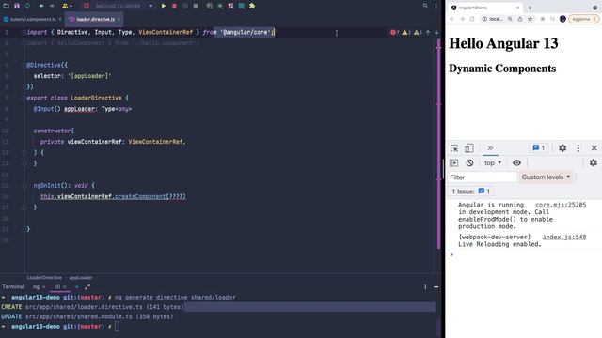This screenshot has width=602, height=338.
Task: Run the configuration with the green play button
Action: pyautogui.click(x=163, y=6)
